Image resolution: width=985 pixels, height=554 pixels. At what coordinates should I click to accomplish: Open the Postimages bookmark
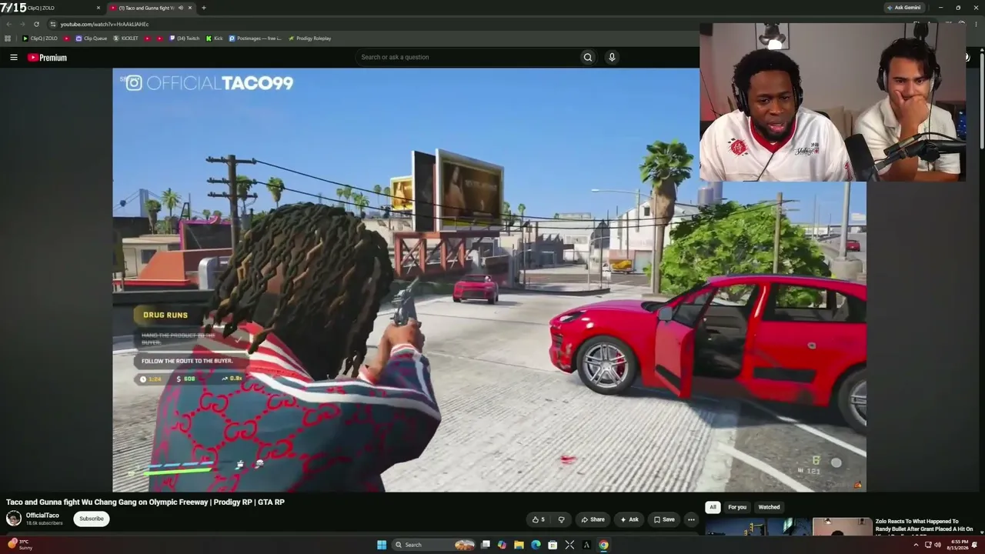[x=255, y=38]
